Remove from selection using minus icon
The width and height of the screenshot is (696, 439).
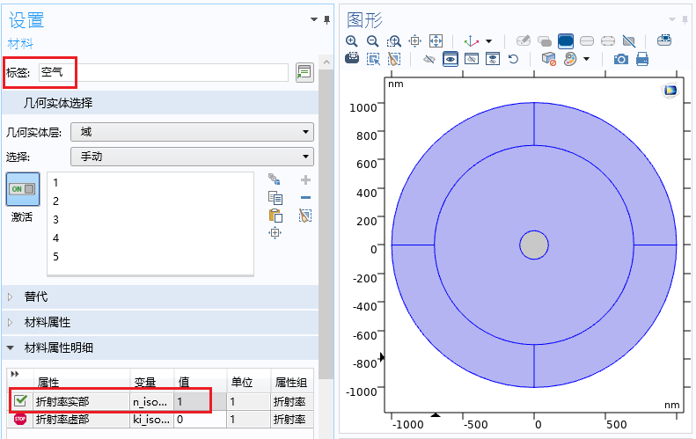pos(305,197)
